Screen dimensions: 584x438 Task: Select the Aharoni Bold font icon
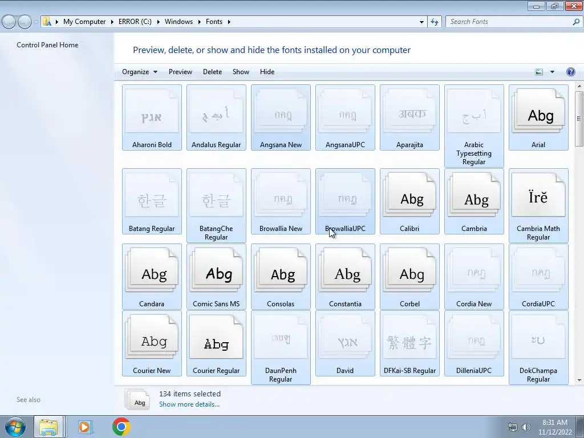(152, 117)
